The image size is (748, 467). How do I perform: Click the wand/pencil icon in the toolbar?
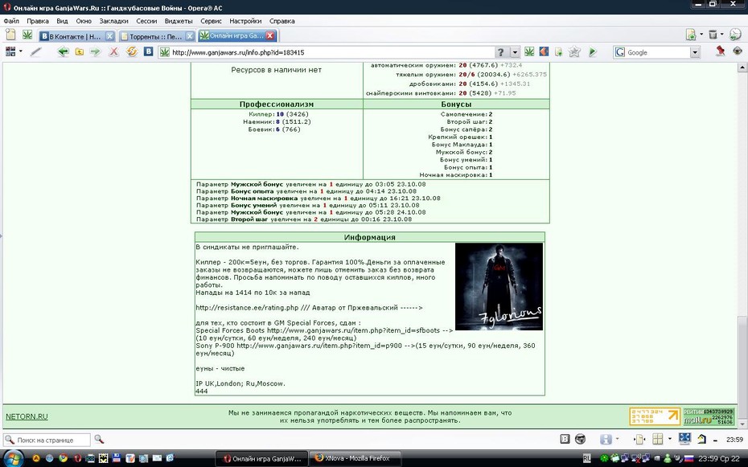click(35, 52)
